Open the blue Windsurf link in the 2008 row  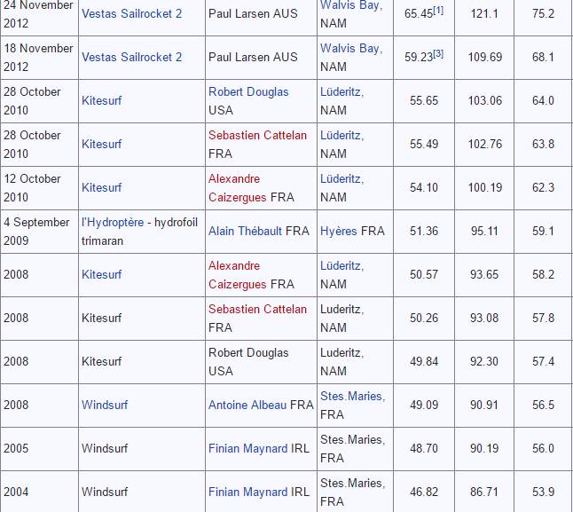pos(105,405)
